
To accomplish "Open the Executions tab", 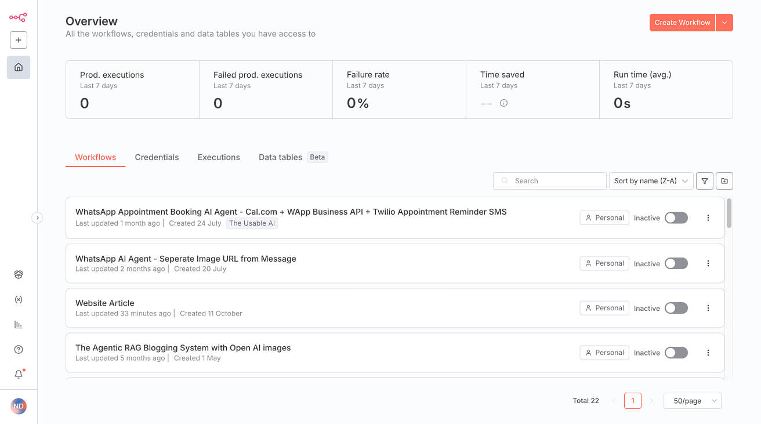I will tap(219, 157).
